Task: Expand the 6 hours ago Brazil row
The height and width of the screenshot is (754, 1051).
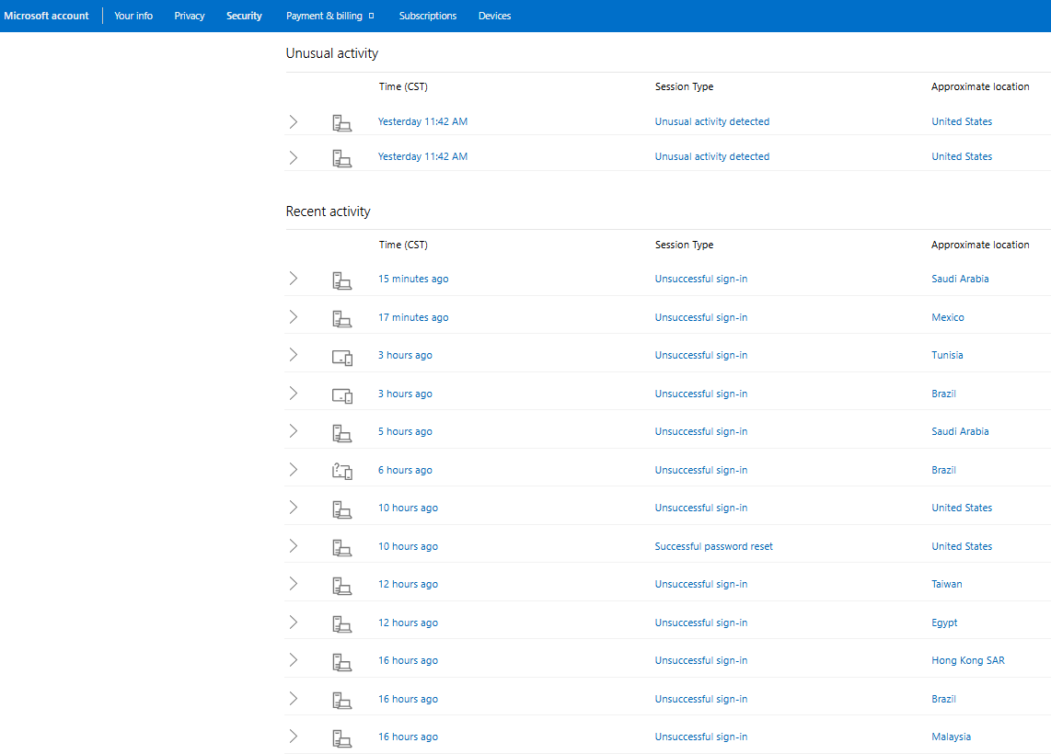Action: 293,469
